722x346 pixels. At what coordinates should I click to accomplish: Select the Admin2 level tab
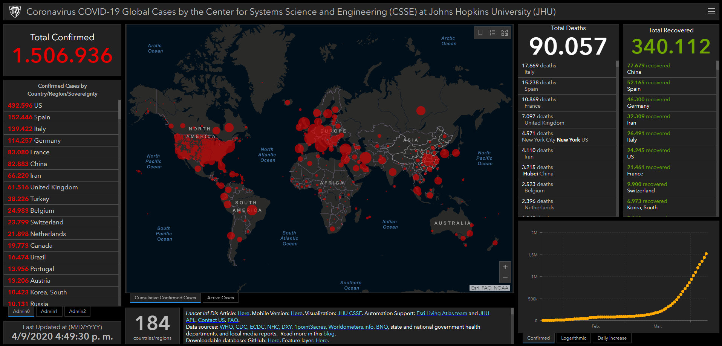[77, 311]
